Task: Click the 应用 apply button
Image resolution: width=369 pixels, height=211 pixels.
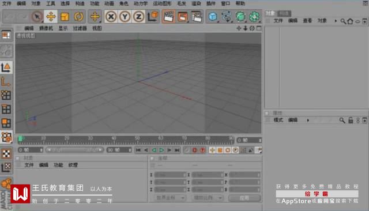Action: [x=244, y=198]
